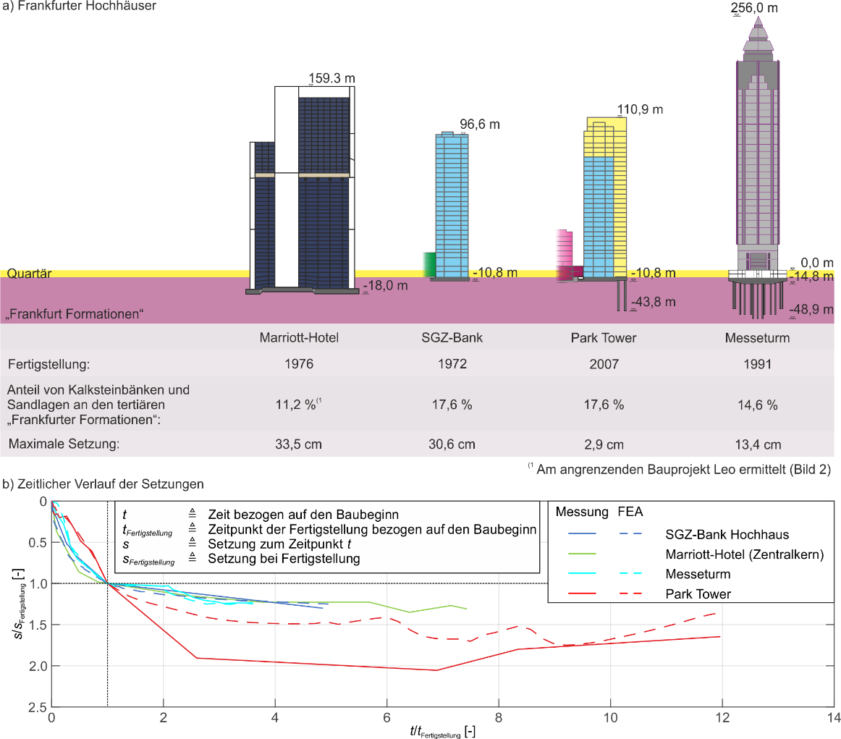Click the footnote about Bauprojekt Leo
Viewport: 841px width, 739px height.
(679, 469)
